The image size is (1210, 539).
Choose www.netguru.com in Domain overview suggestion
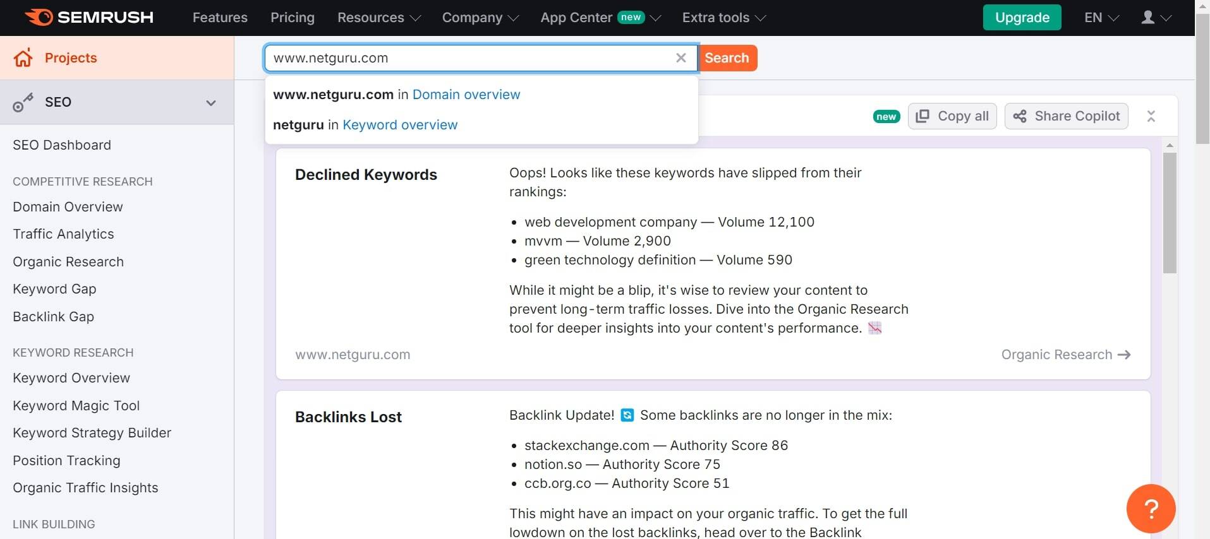tap(396, 95)
